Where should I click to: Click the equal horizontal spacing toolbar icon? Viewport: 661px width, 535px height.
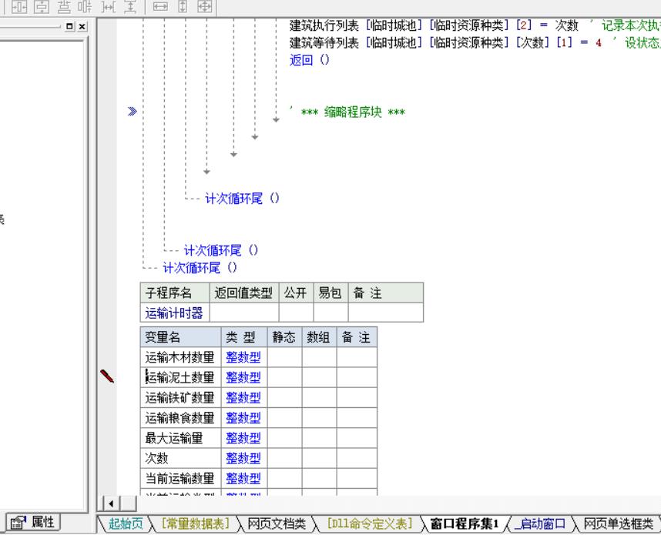(x=109, y=6)
